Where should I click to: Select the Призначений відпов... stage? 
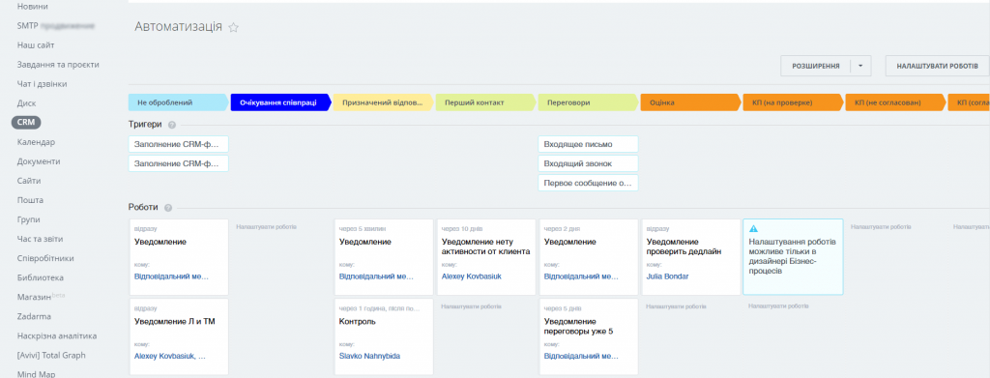click(x=382, y=102)
